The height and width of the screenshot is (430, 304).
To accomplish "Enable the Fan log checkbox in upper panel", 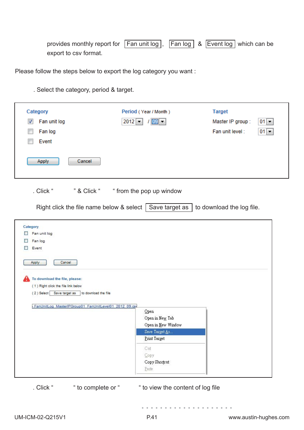I will click(31, 131).
